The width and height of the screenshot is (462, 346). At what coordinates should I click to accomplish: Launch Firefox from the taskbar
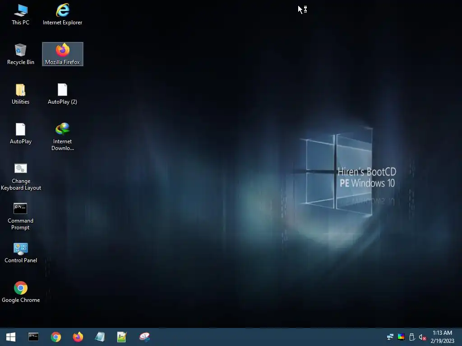point(78,337)
